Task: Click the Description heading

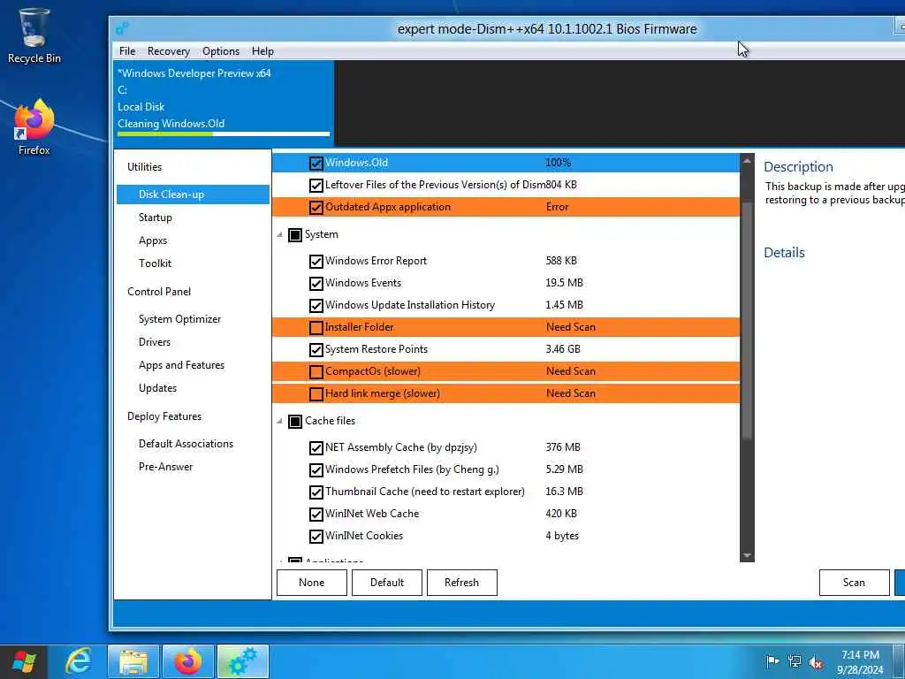Action: (x=798, y=167)
